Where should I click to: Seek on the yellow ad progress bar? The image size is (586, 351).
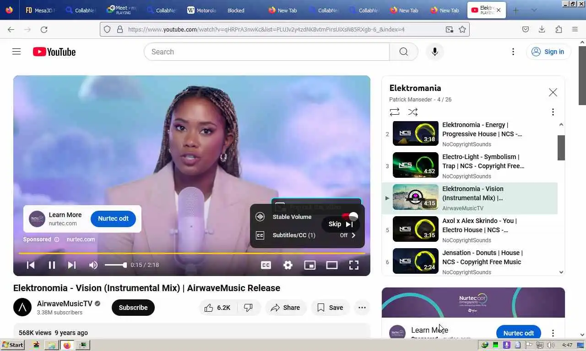point(191,253)
